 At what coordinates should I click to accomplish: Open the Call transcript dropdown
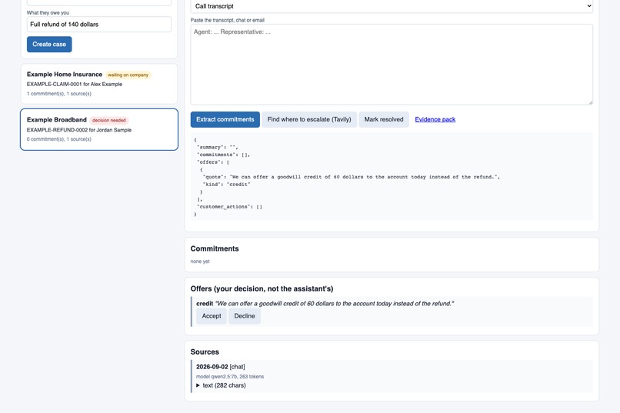tap(392, 6)
